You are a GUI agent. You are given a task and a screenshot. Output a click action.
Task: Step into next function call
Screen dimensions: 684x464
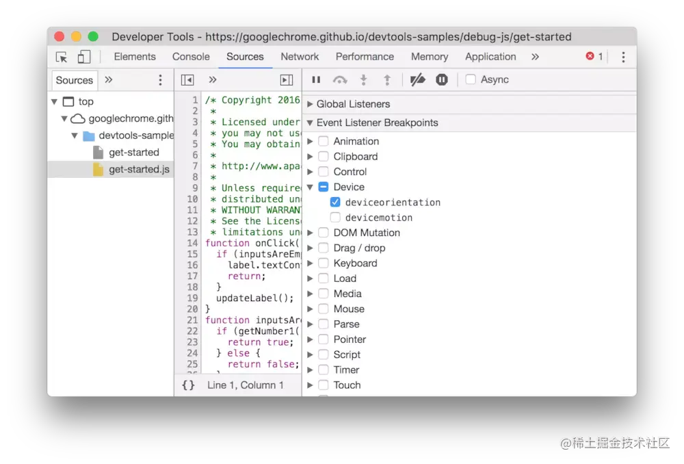pos(363,79)
